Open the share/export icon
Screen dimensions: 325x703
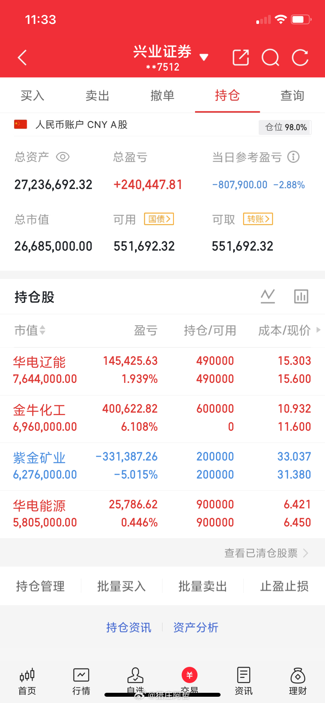(241, 58)
